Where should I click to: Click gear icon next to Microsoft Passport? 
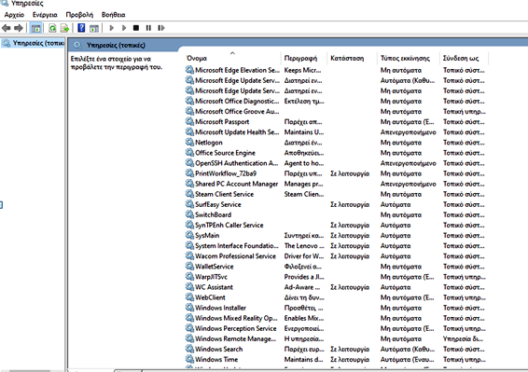click(189, 121)
